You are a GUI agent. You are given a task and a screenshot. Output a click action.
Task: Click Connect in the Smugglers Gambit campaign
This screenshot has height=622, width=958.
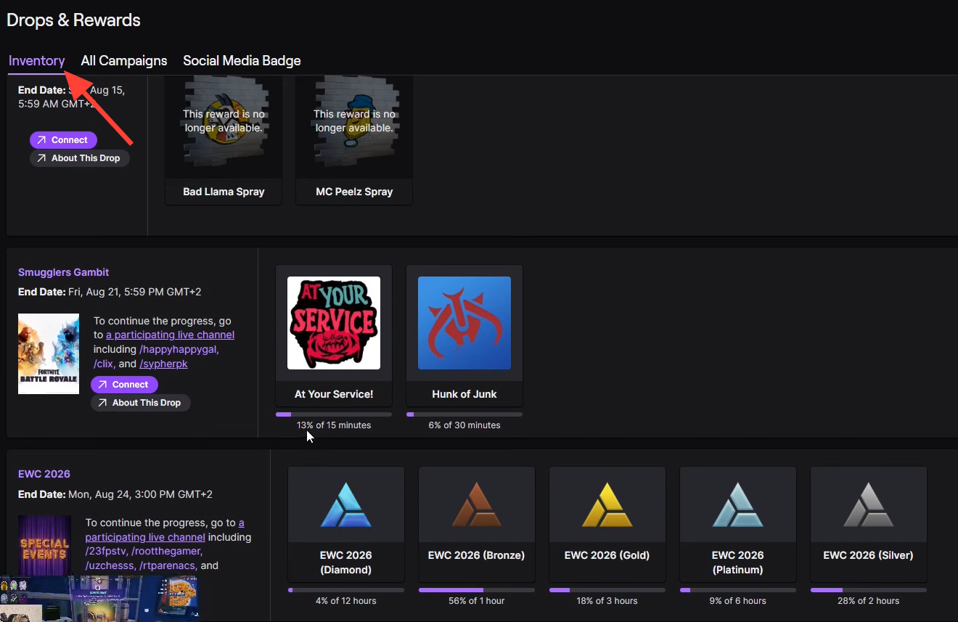click(124, 385)
